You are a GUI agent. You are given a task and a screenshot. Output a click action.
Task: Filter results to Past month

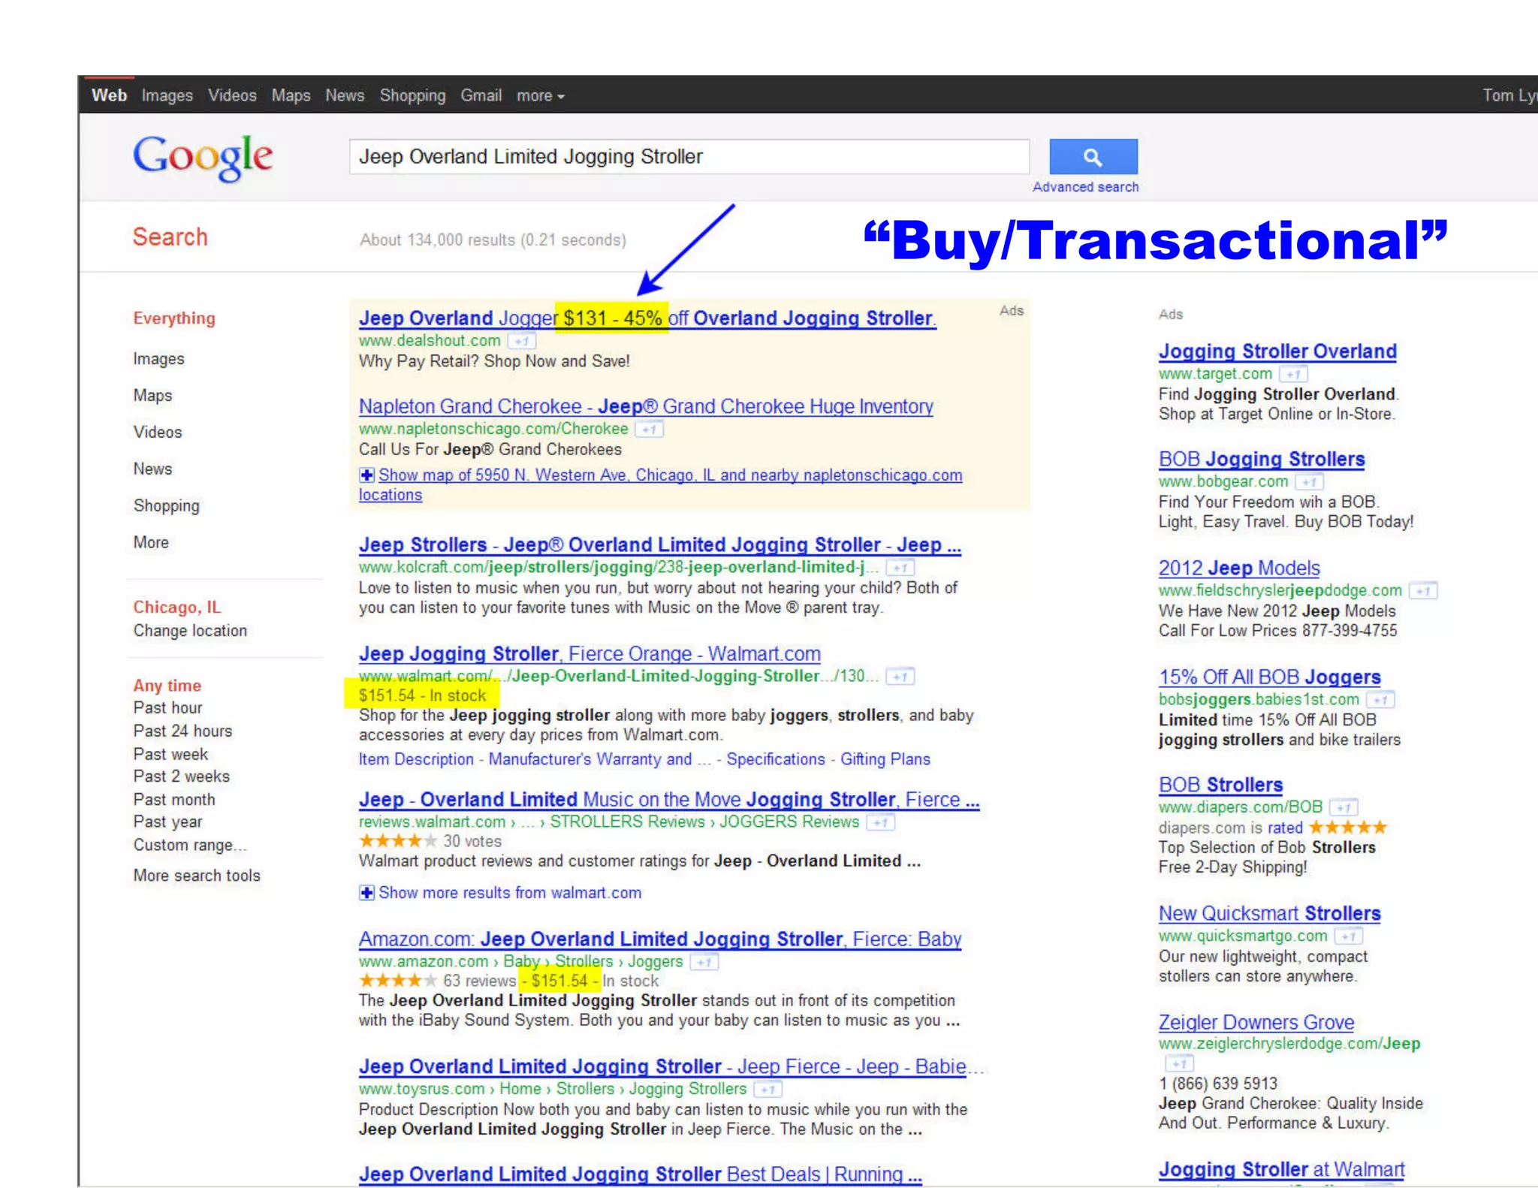[x=174, y=800]
